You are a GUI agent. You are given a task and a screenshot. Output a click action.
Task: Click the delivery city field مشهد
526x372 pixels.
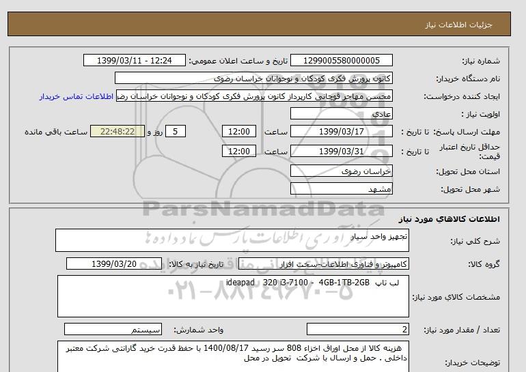pos(341,188)
